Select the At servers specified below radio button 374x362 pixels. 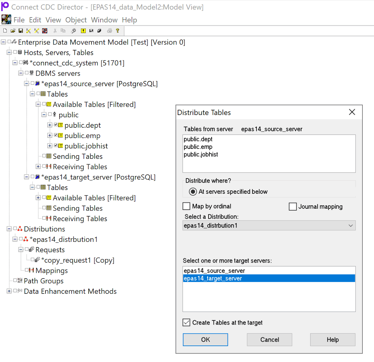[x=193, y=192]
